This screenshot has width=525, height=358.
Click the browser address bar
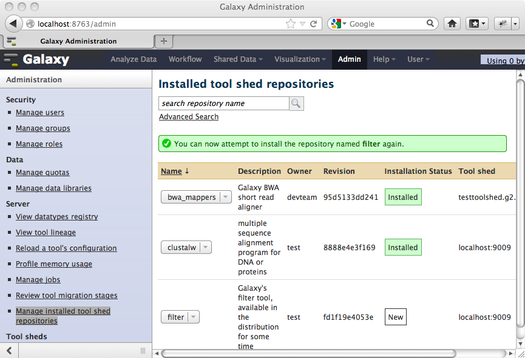point(161,24)
